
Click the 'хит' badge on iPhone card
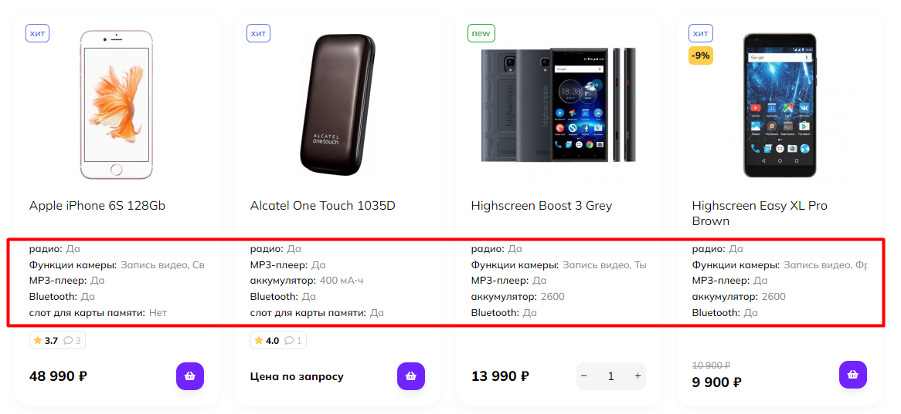tap(37, 33)
